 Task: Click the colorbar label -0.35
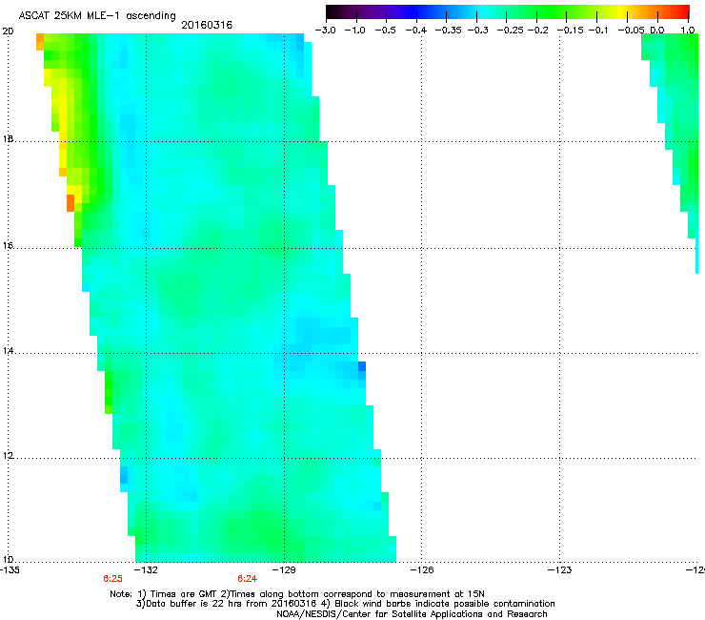point(449,31)
